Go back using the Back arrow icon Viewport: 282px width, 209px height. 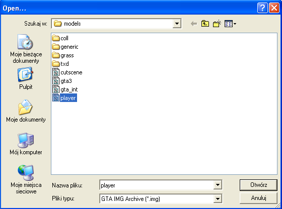[x=194, y=24]
